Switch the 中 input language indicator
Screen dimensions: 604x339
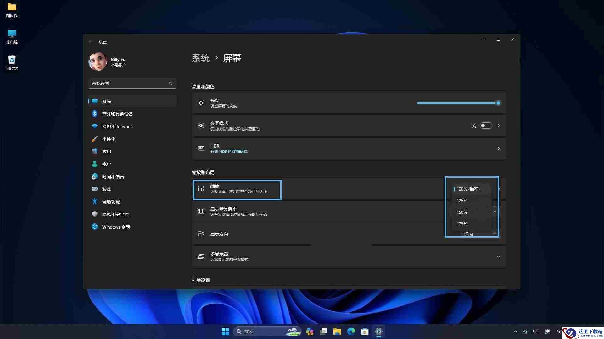(x=535, y=331)
